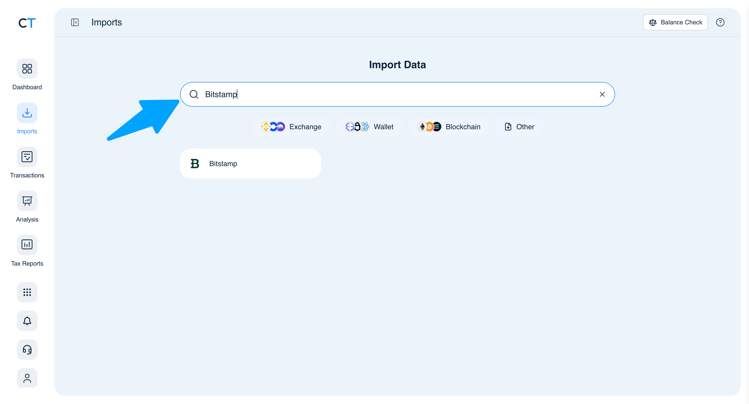Image resolution: width=749 pixels, height=404 pixels.
Task: Select the Bitstamp result card
Action: click(x=250, y=164)
